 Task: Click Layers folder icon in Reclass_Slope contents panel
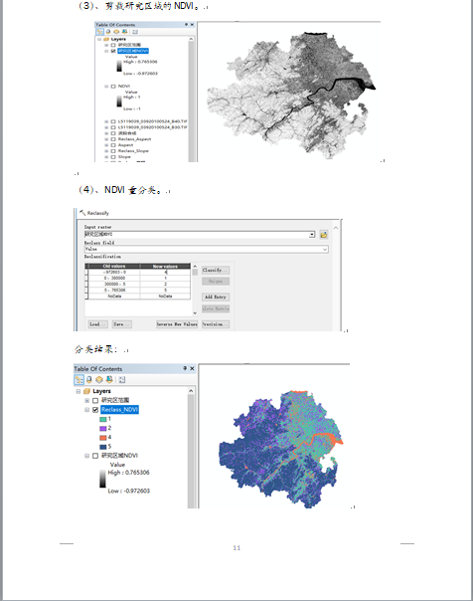pos(106,39)
